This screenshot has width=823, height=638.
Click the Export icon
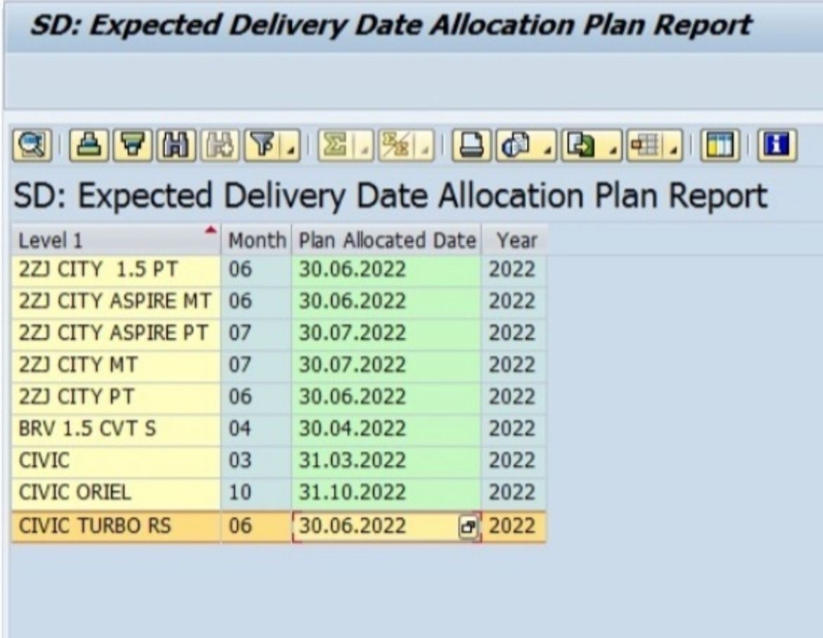coord(582,146)
